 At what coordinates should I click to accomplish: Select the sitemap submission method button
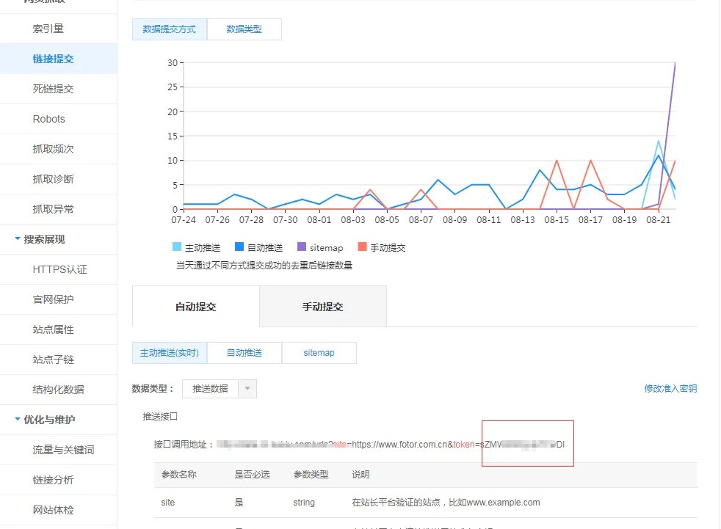[x=319, y=353]
